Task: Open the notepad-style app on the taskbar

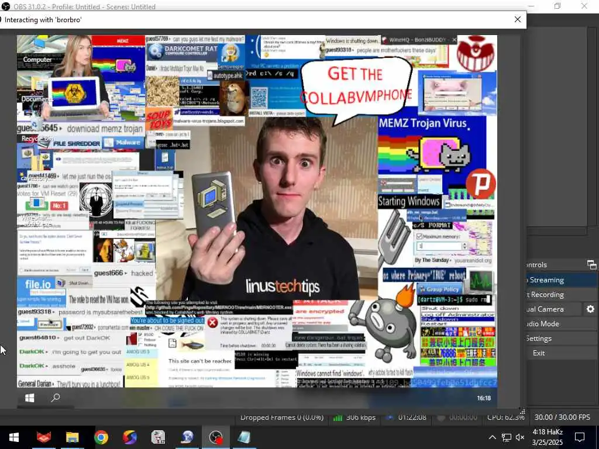Action: click(245, 437)
